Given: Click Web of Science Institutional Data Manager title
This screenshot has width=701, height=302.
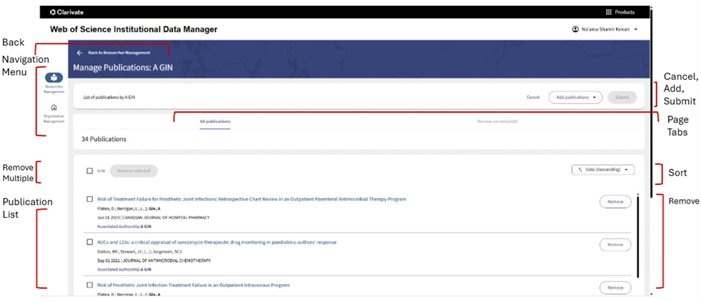Looking at the screenshot, I should click(133, 30).
